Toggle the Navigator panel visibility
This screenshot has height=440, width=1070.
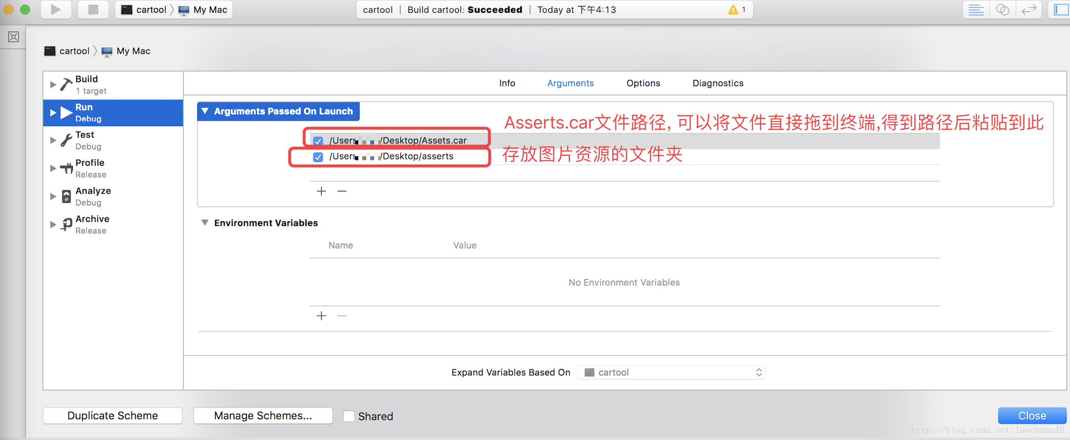1060,9
